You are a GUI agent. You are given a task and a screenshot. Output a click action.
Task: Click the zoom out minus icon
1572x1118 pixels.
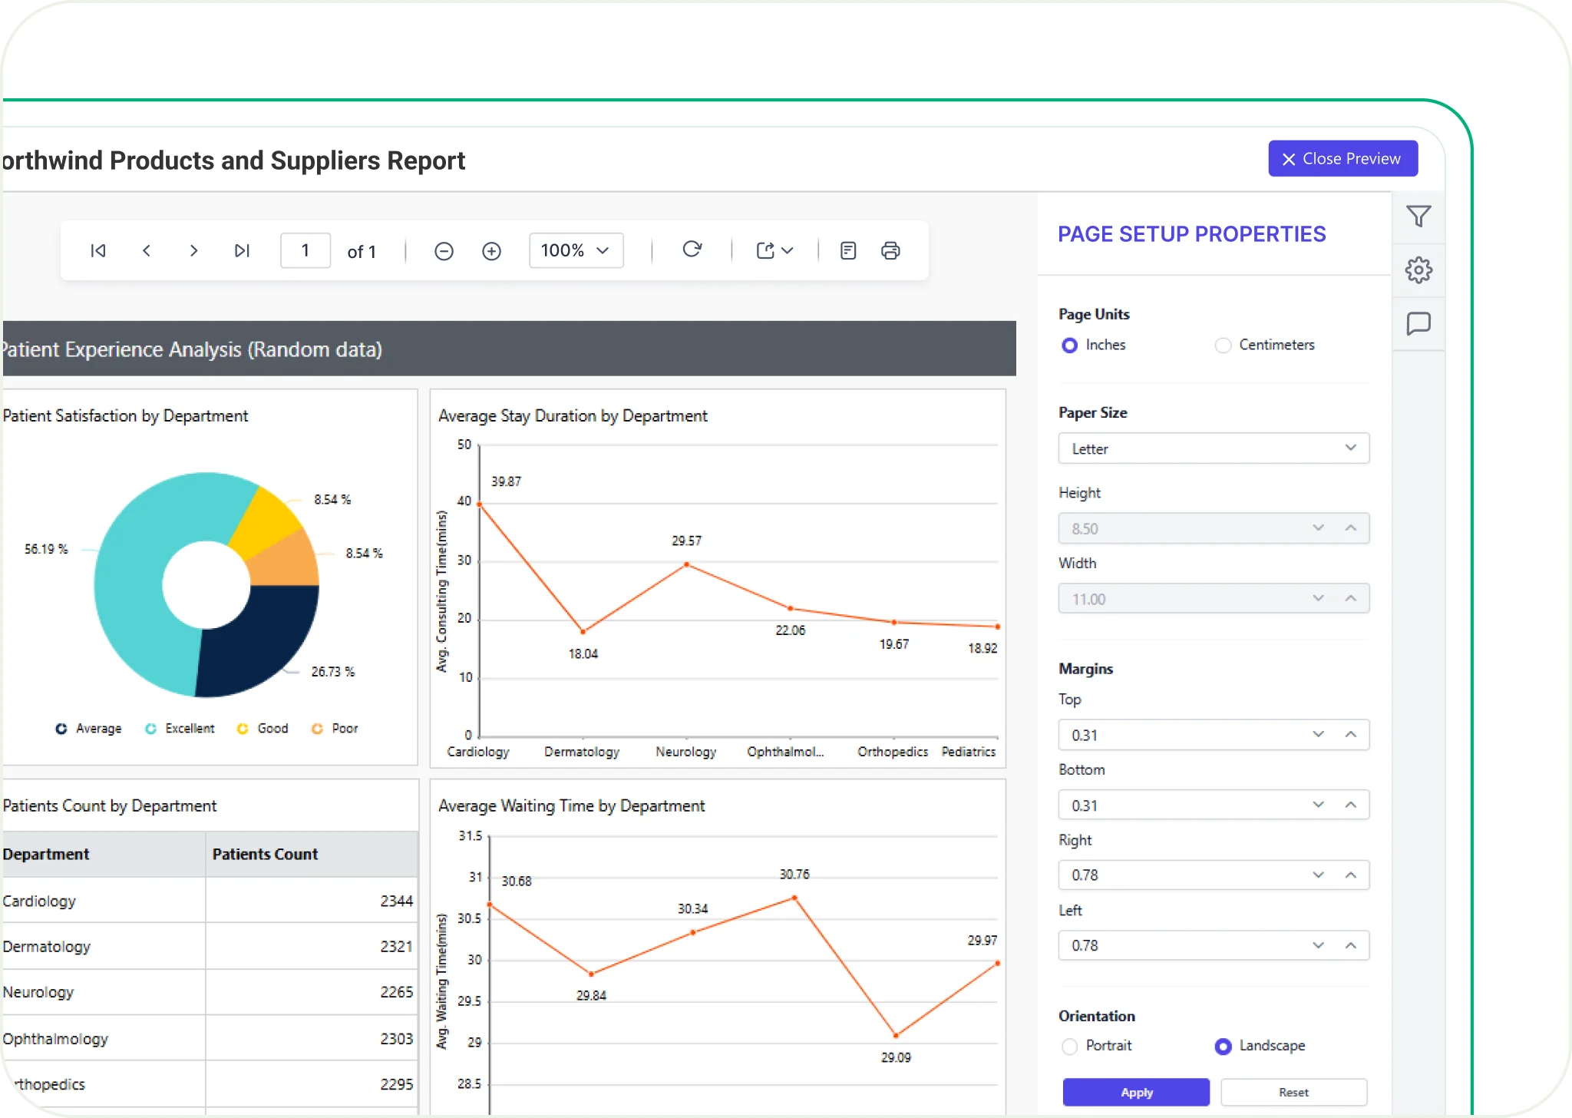point(444,251)
